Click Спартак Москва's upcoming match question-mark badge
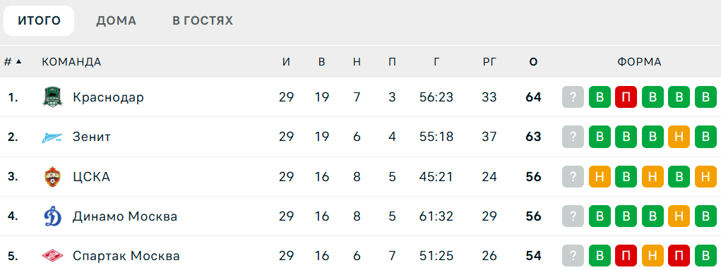 point(573,256)
